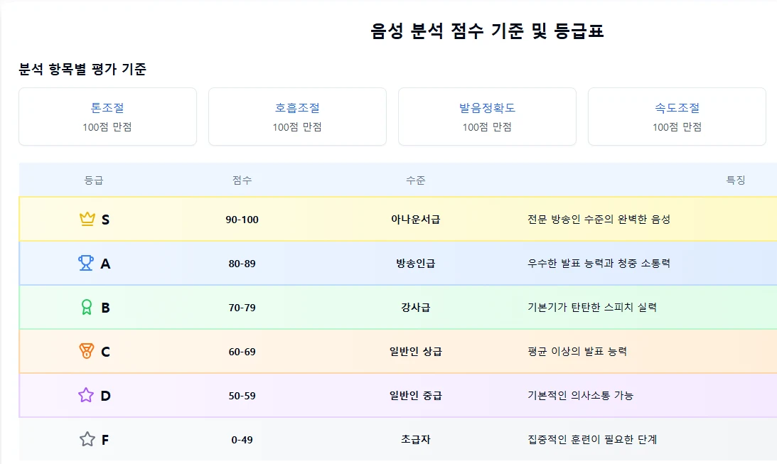This screenshot has height=464, width=777.
Task: Click 100점 만점 under 속도조절
Action: point(677,127)
